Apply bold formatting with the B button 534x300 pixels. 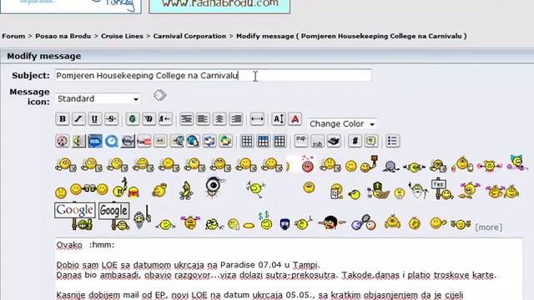[63, 119]
